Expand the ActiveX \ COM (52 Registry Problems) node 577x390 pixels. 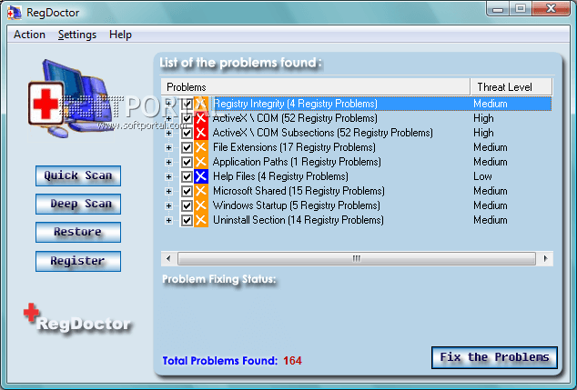(x=168, y=118)
